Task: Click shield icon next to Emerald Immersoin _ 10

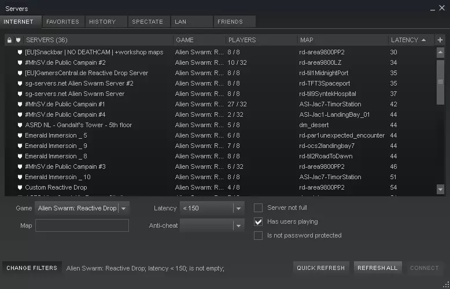Action: click(20, 177)
